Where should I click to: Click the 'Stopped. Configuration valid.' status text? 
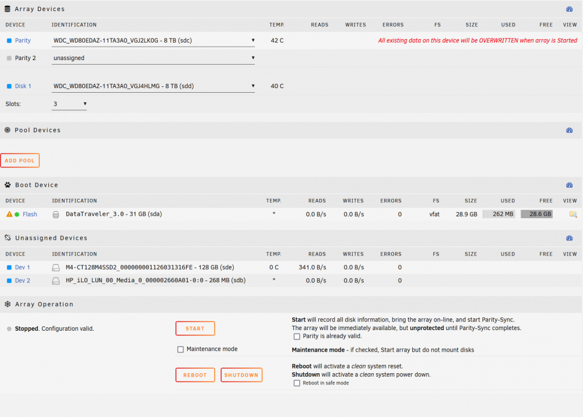[x=54, y=329]
